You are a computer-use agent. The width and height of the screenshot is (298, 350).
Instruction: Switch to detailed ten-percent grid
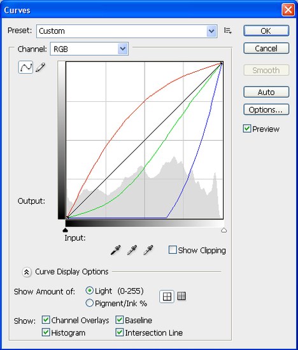click(181, 296)
